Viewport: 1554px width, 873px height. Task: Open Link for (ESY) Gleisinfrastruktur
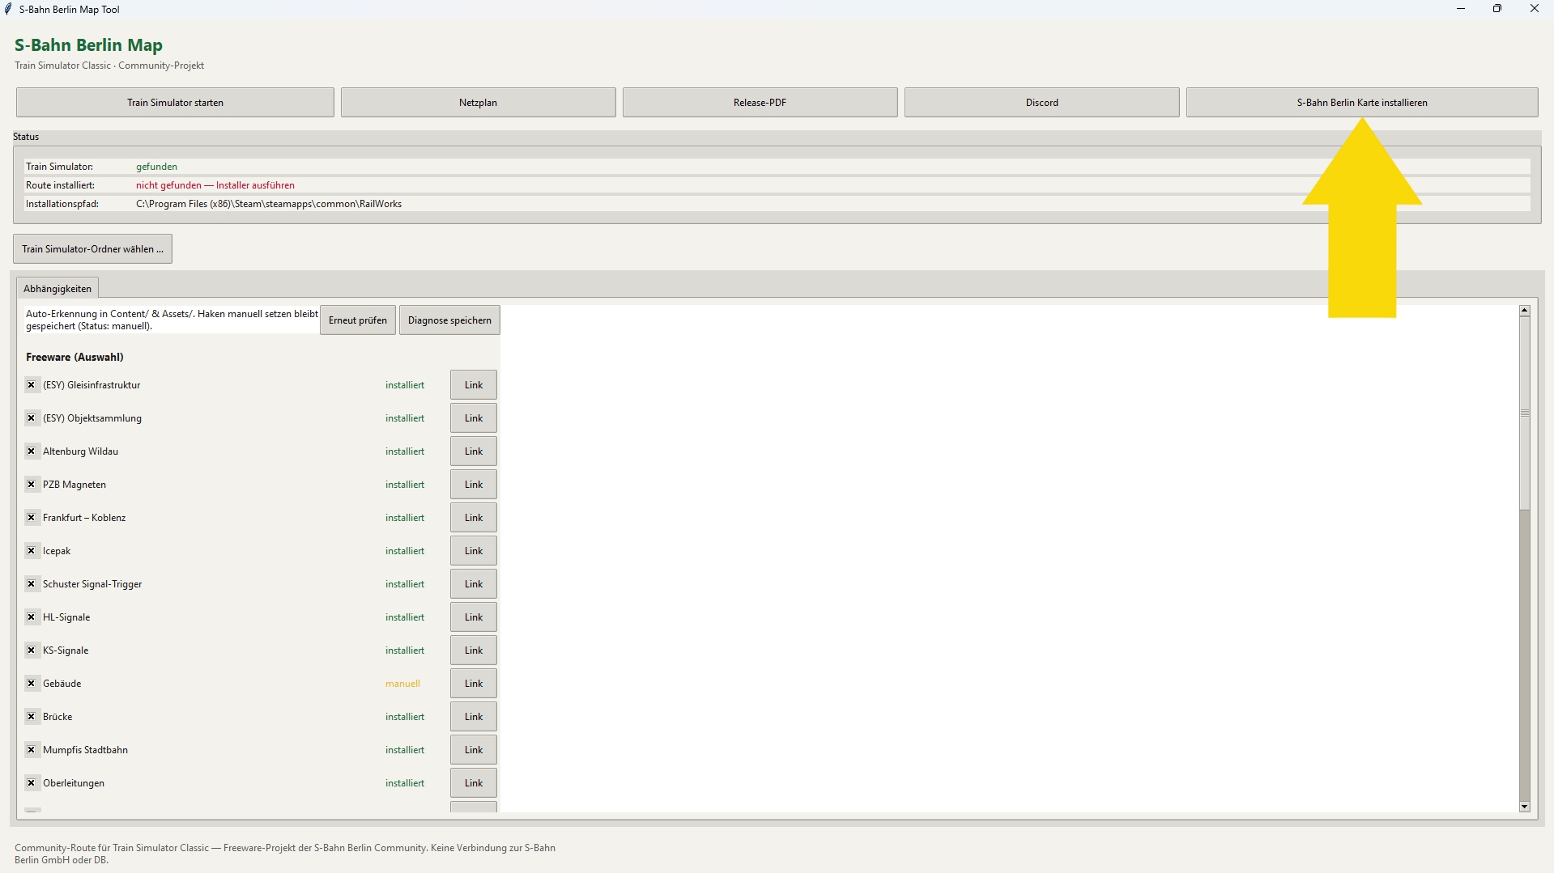coord(474,385)
